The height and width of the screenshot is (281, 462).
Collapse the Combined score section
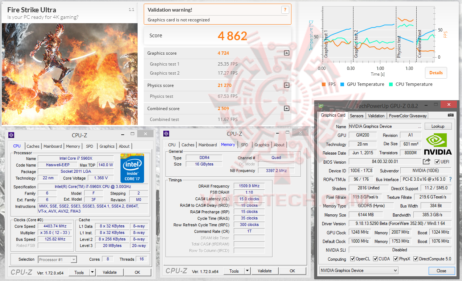[287, 108]
